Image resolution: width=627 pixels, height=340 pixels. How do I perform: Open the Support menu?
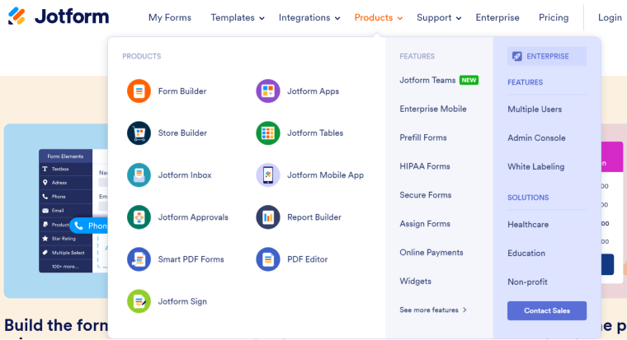tap(434, 17)
